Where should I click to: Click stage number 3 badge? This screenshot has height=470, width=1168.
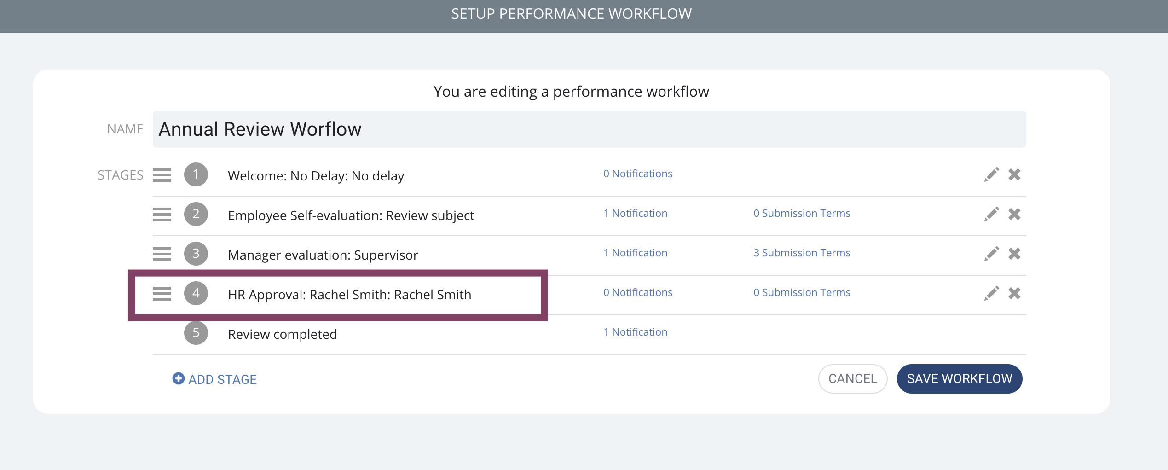click(x=196, y=254)
